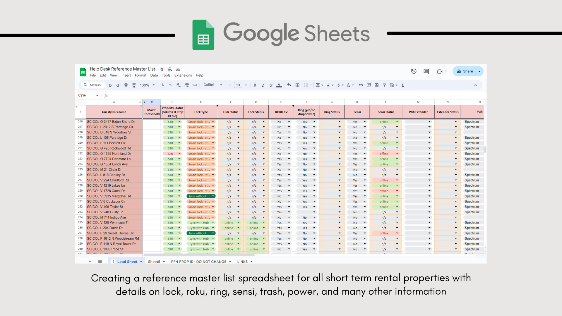Click the insert link icon
This screenshot has height=316, width=562.
(x=361, y=85)
